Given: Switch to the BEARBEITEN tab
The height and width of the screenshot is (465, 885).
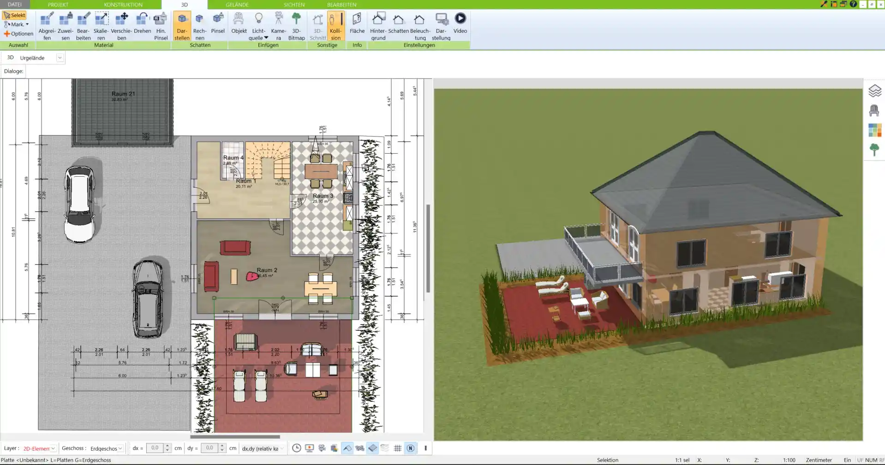Looking at the screenshot, I should point(341,4).
